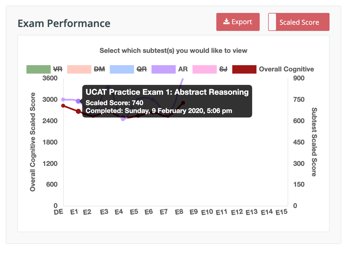Click the AR low point at E4

point(123,119)
